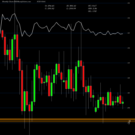The width and height of the screenshot is (135, 135).
Task: Click the 350 price axis label
Action: point(129,48)
